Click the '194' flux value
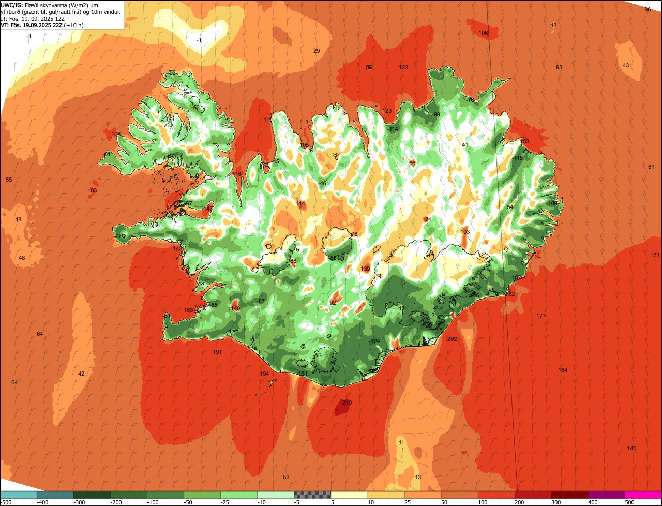This screenshot has width=662, height=506. (x=264, y=374)
